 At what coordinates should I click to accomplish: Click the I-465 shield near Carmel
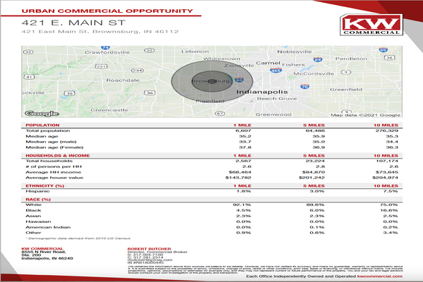click(x=276, y=70)
